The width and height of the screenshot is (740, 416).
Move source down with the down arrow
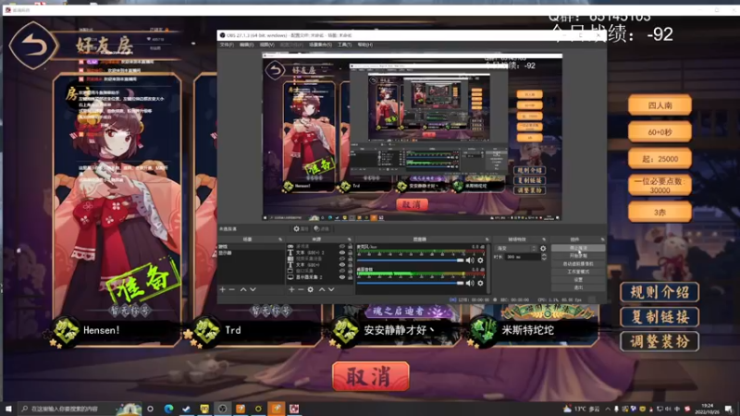click(331, 289)
